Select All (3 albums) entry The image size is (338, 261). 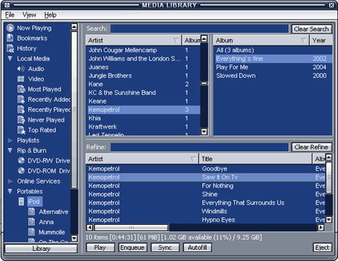(x=273, y=50)
